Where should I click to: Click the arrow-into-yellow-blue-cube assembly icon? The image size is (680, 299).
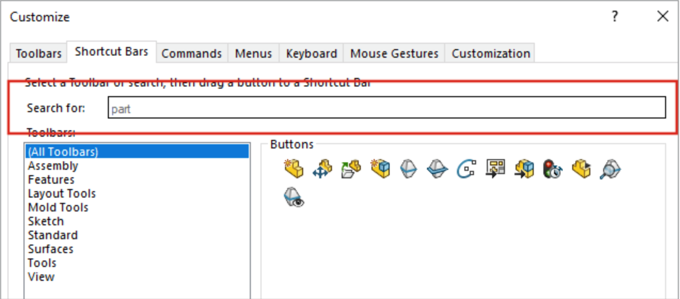(x=524, y=169)
